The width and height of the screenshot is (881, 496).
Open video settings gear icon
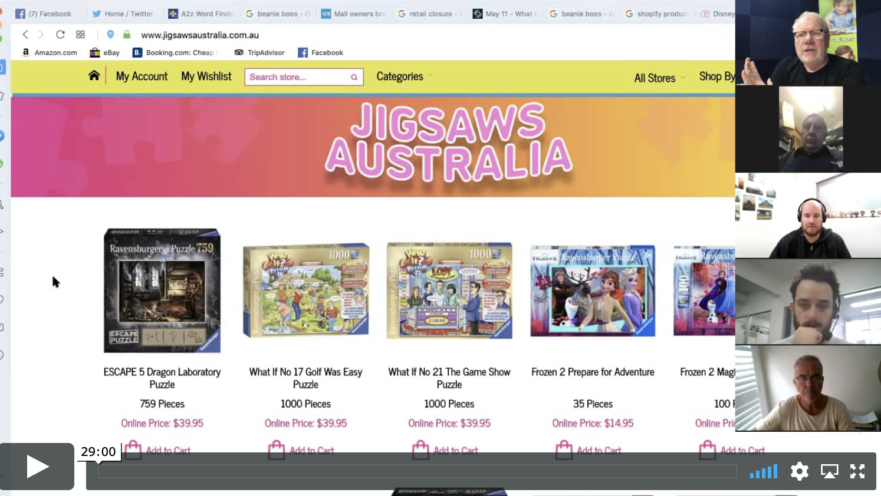click(x=800, y=471)
